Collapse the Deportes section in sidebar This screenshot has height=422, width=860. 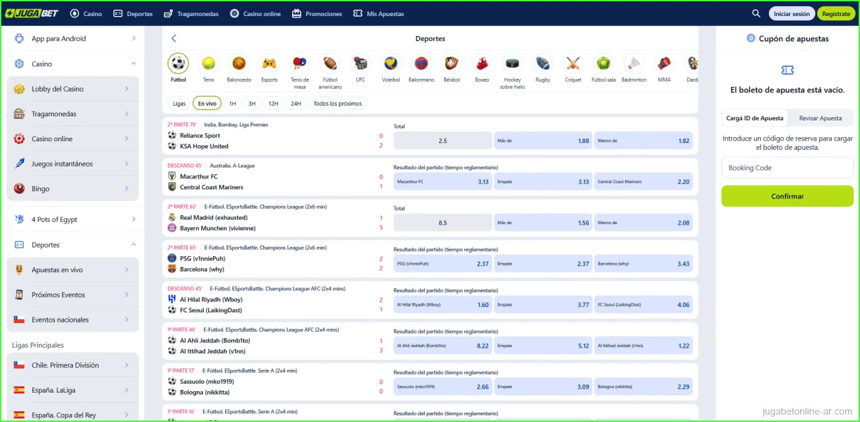click(133, 245)
